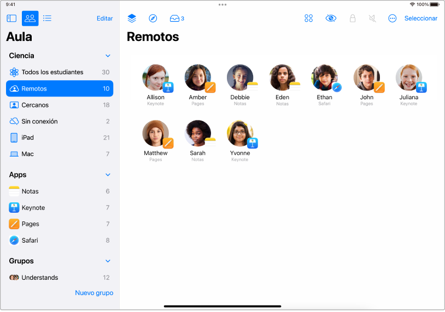Click the Pages badge on Amber's avatar
The image size is (445, 312).
(x=210, y=87)
